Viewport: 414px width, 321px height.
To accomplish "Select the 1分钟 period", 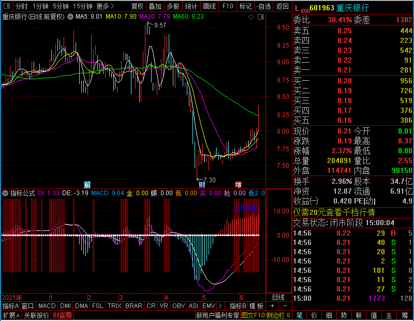I will click(x=40, y=6).
